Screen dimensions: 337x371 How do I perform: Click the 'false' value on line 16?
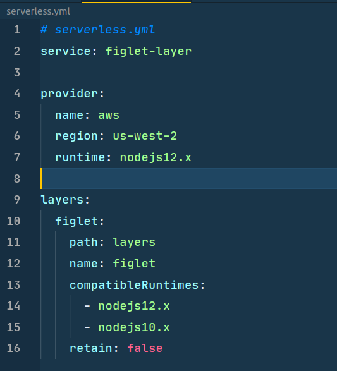(145, 348)
